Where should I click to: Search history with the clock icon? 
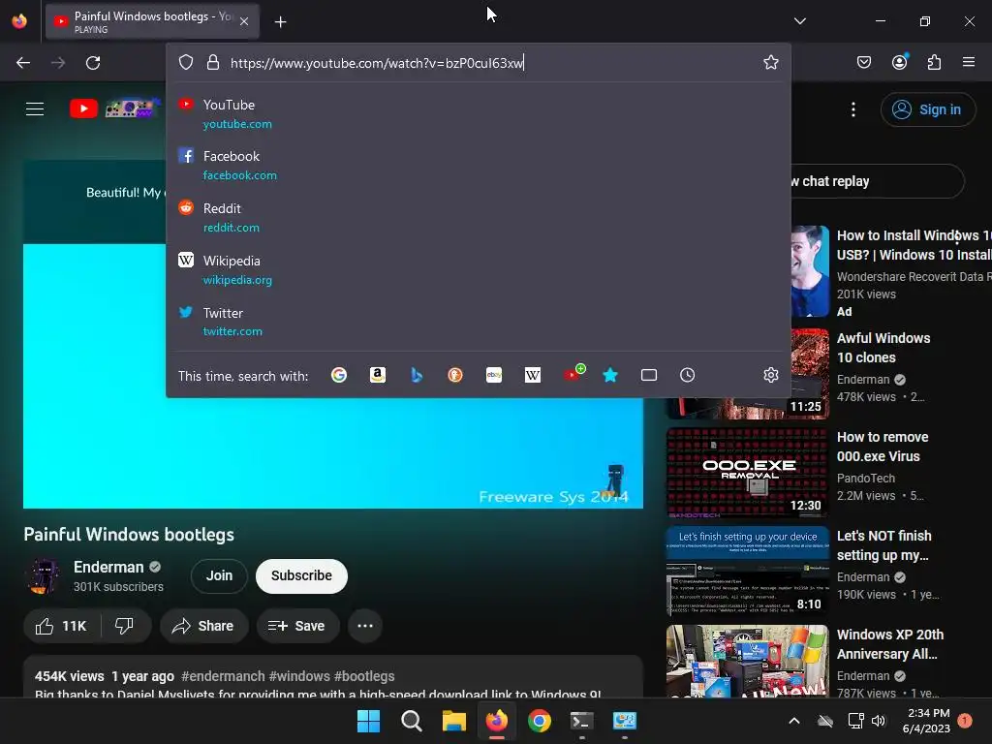click(x=687, y=375)
